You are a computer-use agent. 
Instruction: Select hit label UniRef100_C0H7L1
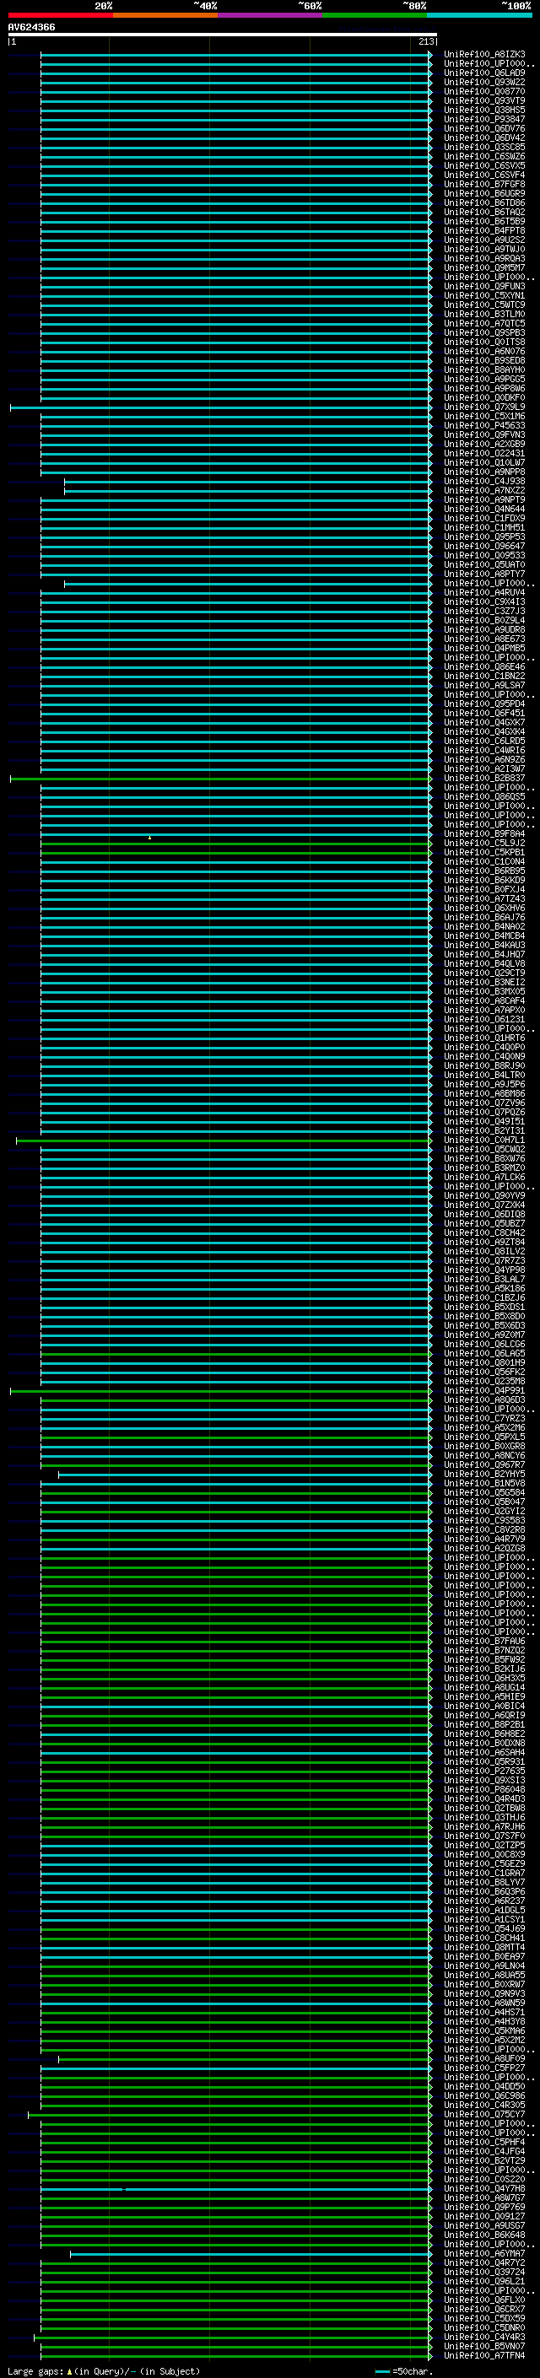[x=484, y=1140]
